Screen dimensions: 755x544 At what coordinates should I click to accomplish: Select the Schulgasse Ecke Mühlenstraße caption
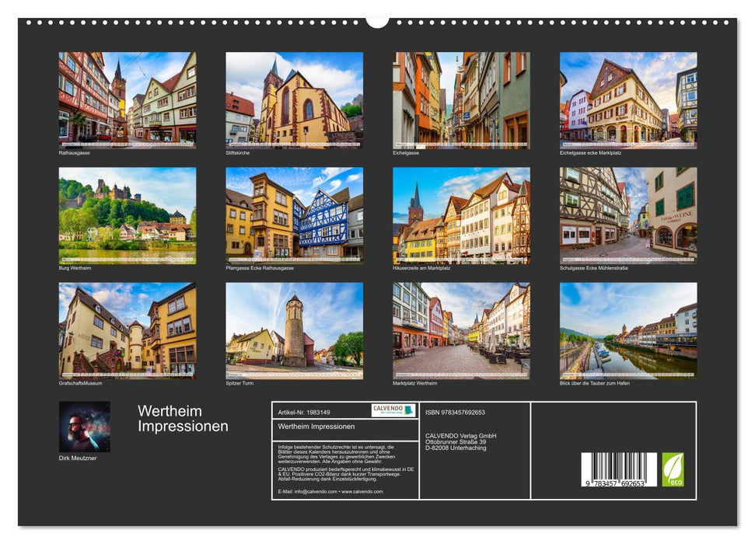coord(594,267)
